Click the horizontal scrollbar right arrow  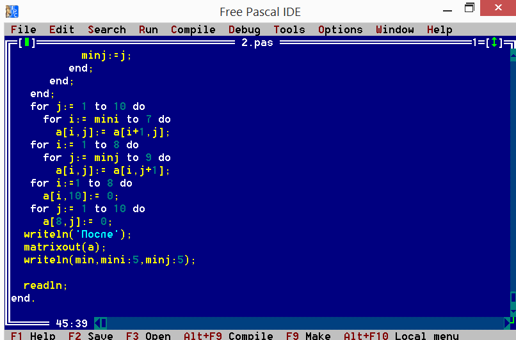pos(507,323)
